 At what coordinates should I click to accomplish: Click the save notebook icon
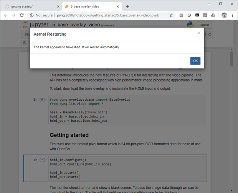tap(25, 43)
